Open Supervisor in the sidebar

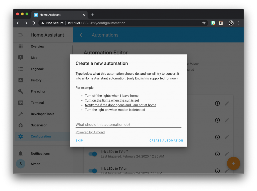tap(43, 125)
